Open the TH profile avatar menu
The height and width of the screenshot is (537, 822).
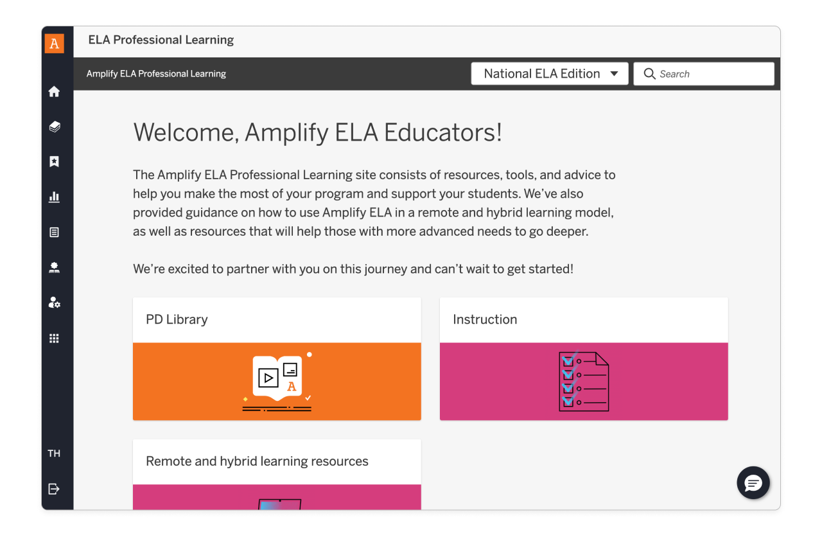pyautogui.click(x=55, y=453)
